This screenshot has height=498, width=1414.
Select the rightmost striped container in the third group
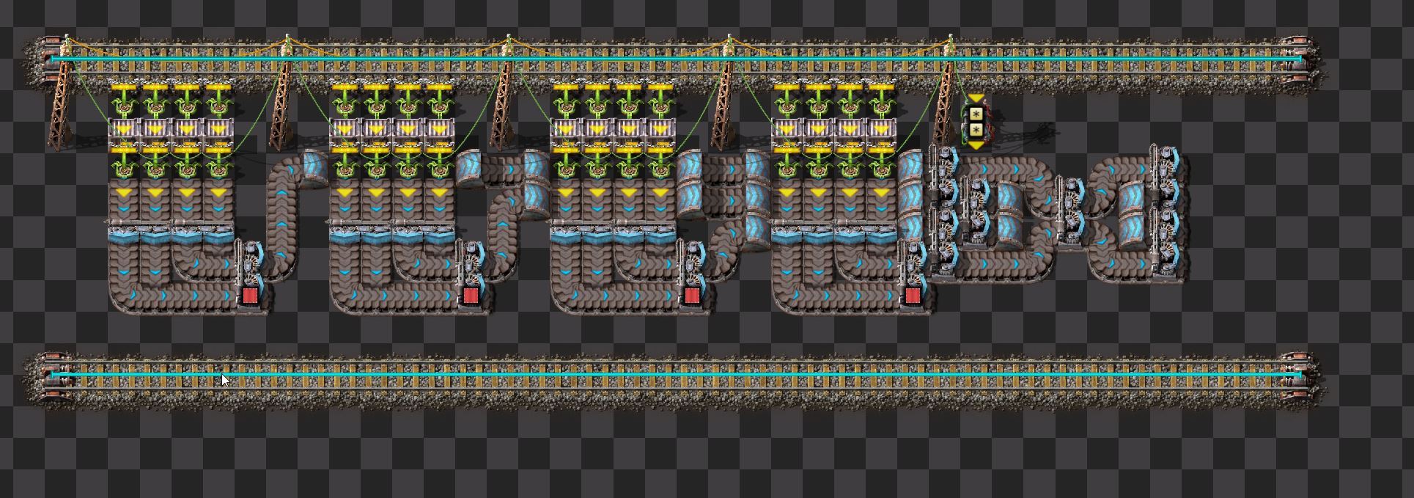(x=660, y=131)
